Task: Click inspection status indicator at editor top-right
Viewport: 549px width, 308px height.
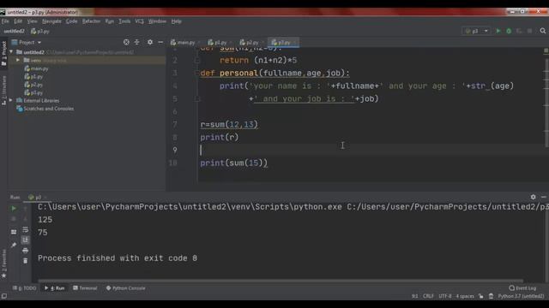Action: 546,50
